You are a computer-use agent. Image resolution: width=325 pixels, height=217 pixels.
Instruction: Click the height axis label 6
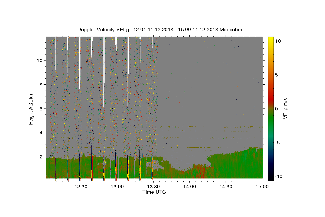pos(41,108)
